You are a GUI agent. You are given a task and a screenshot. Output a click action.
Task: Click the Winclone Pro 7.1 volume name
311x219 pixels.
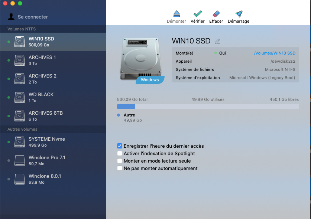(47, 157)
